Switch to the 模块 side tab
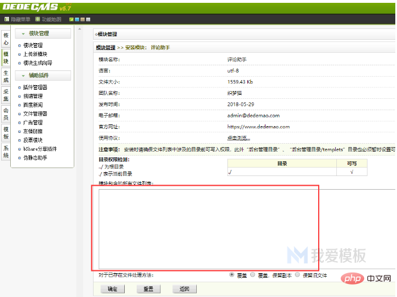Viewport: 397px width, 297px height. [6, 57]
